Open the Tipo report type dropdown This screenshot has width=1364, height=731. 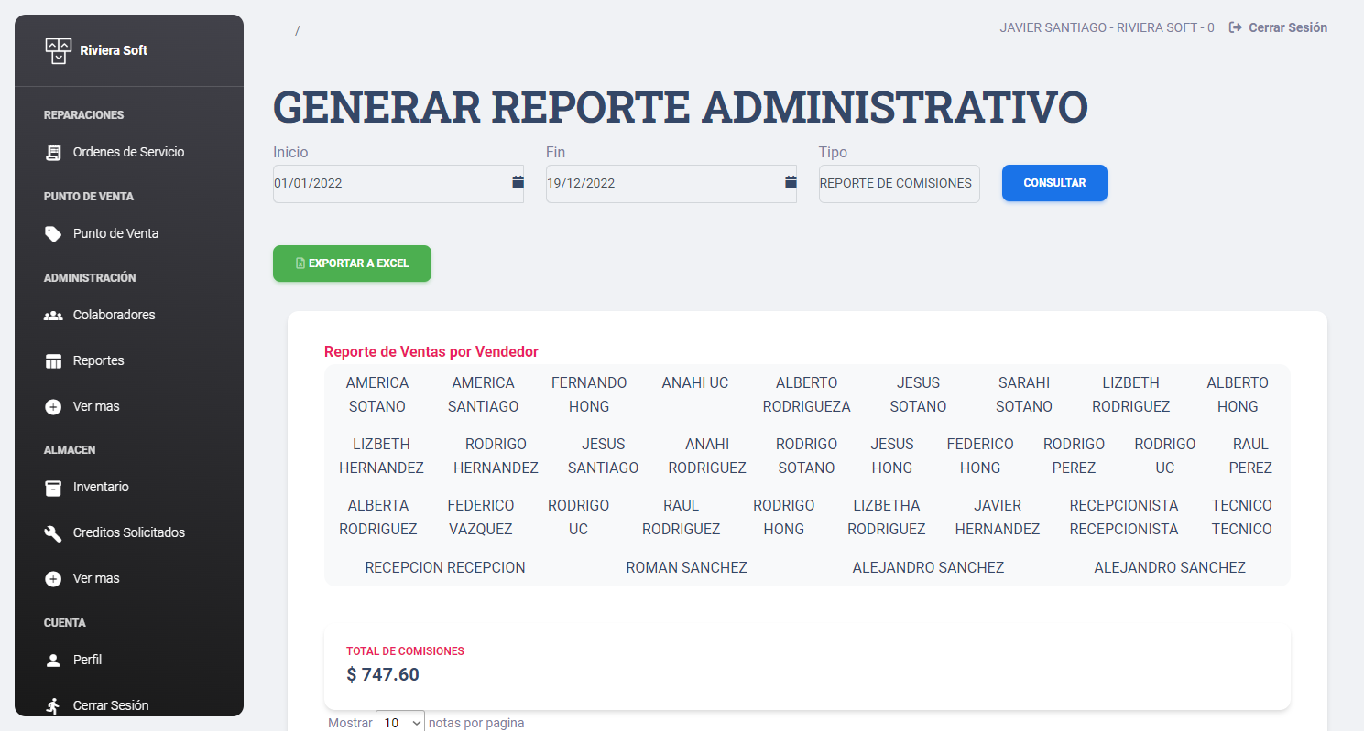click(898, 184)
